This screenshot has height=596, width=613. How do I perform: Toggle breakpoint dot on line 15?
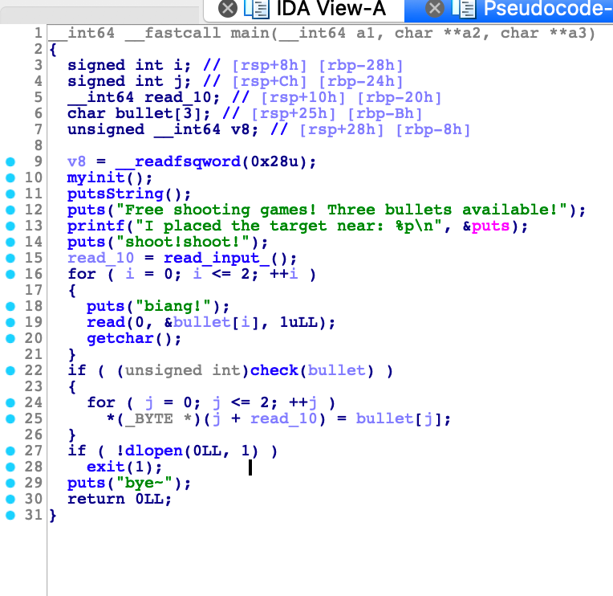(10, 258)
